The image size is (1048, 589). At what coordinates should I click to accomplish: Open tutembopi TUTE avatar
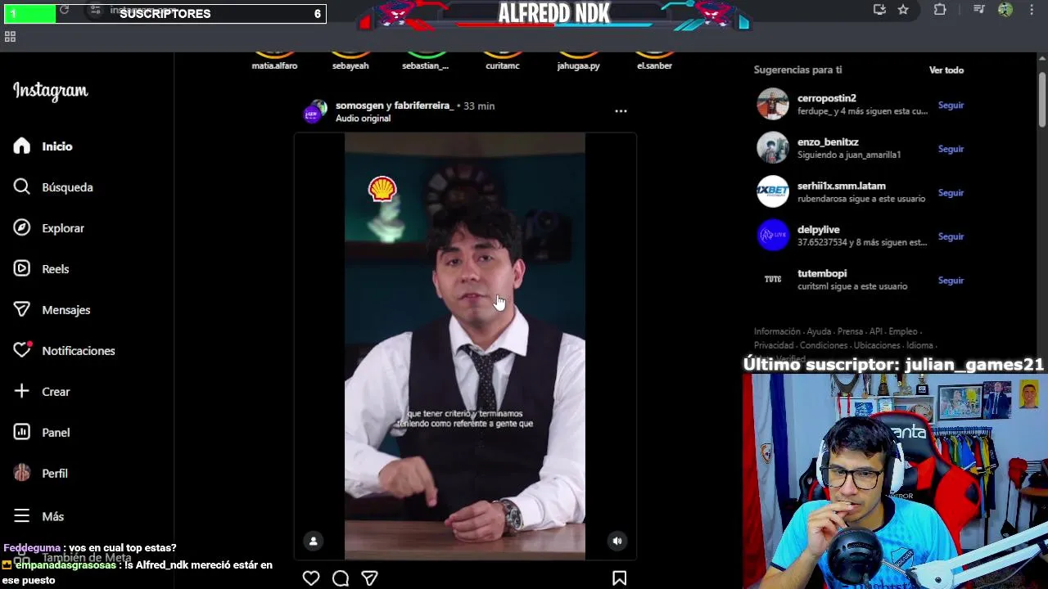pos(772,279)
